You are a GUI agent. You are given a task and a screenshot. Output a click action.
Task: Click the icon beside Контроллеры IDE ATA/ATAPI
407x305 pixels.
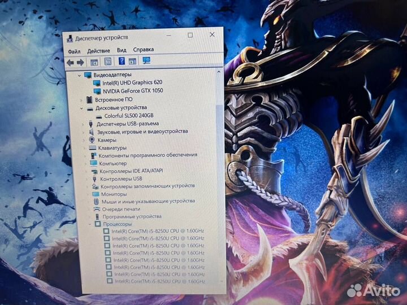click(x=94, y=171)
